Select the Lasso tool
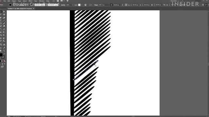Image resolution: width=209 pixels, height=117 pixels. (4, 15)
